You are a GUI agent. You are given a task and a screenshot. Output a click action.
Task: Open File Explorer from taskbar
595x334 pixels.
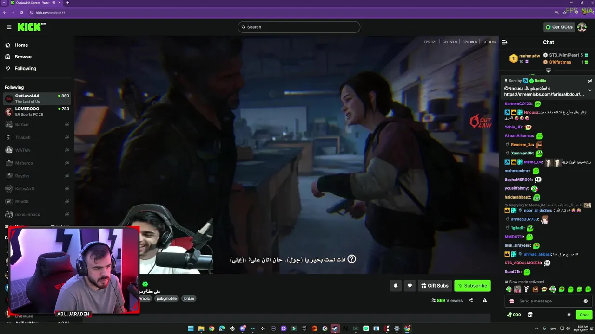point(201,328)
